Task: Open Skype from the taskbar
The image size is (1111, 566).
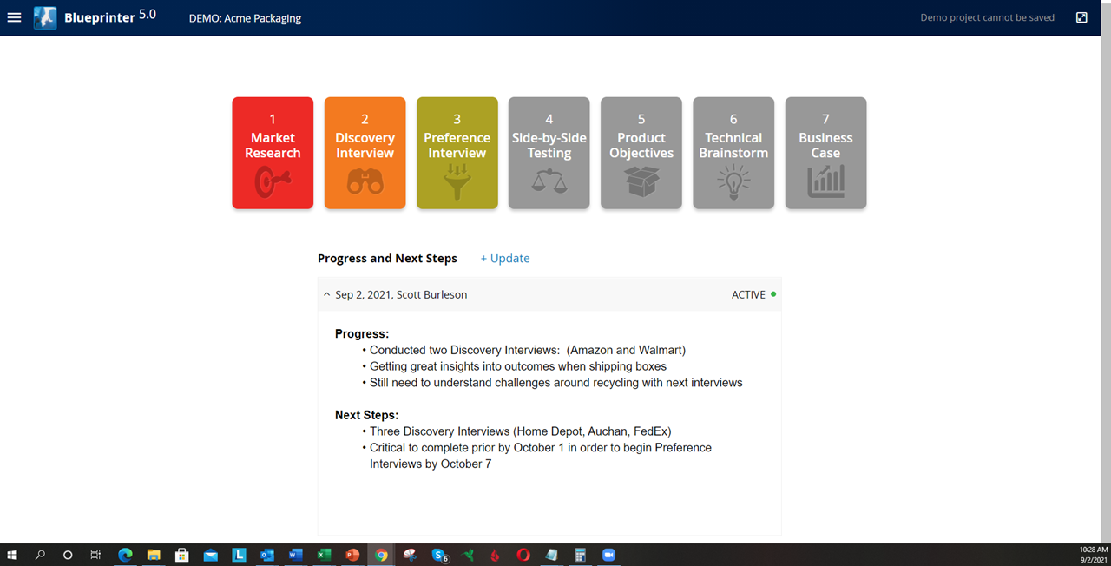Action: (439, 555)
